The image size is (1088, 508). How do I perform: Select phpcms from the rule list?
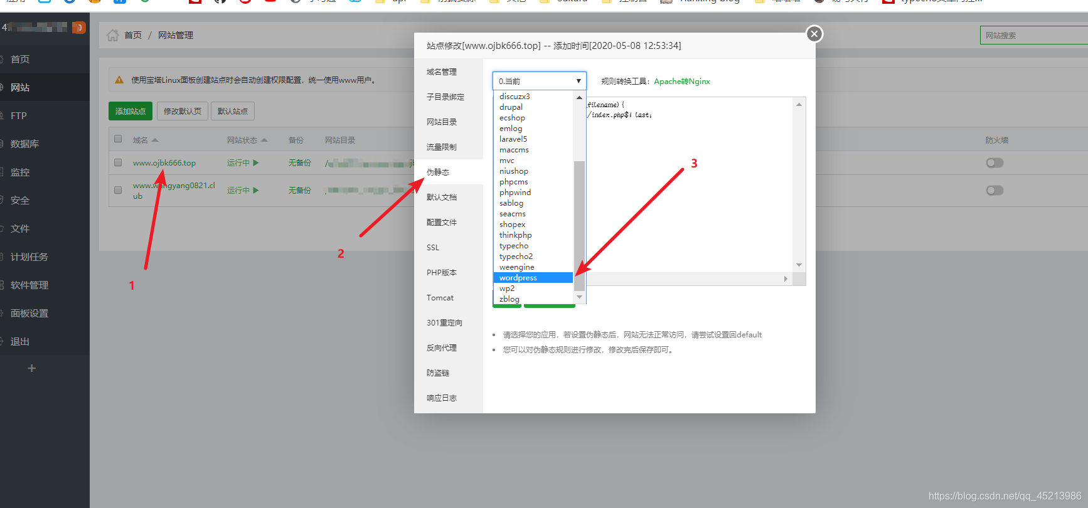[533, 182]
